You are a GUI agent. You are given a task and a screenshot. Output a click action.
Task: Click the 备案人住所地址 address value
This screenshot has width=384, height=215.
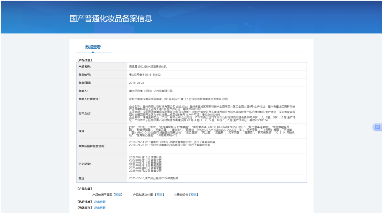[178, 99]
